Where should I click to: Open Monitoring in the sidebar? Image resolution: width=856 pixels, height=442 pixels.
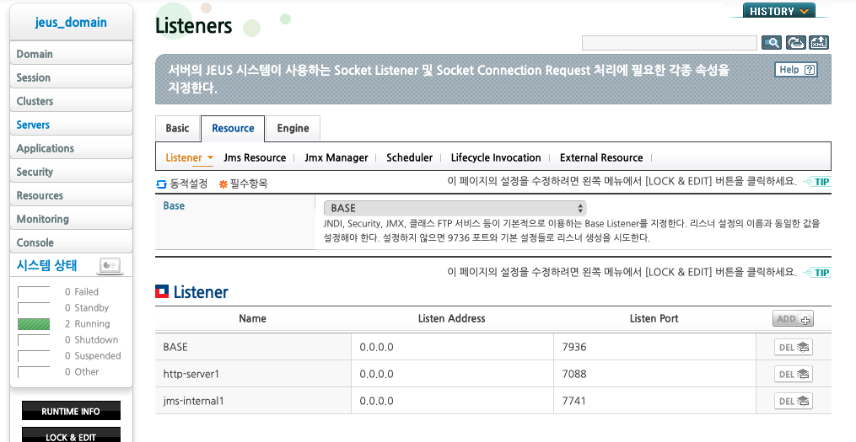[x=71, y=219]
